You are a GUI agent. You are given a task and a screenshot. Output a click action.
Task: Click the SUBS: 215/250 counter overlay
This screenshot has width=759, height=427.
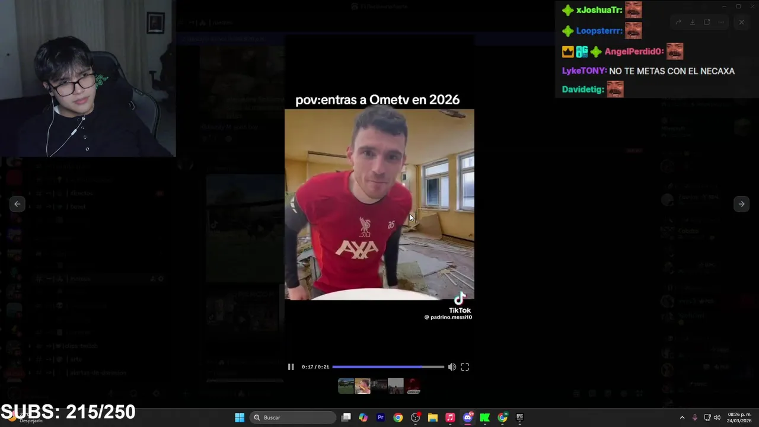(x=68, y=412)
